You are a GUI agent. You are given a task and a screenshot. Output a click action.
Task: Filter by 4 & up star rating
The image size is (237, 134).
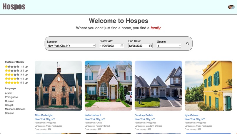tap(16, 79)
